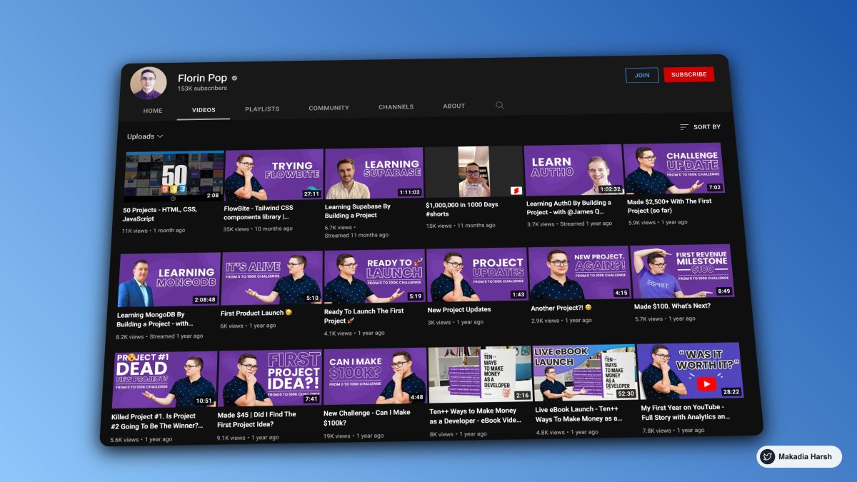Click the Twitter bird icon in the watermark
The image size is (857, 482).
768,456
